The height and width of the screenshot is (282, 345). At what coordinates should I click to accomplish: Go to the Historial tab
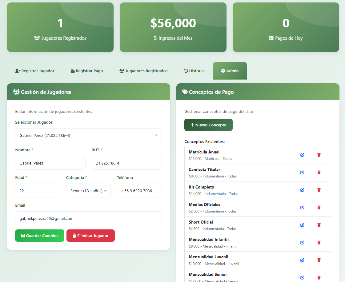coord(194,71)
